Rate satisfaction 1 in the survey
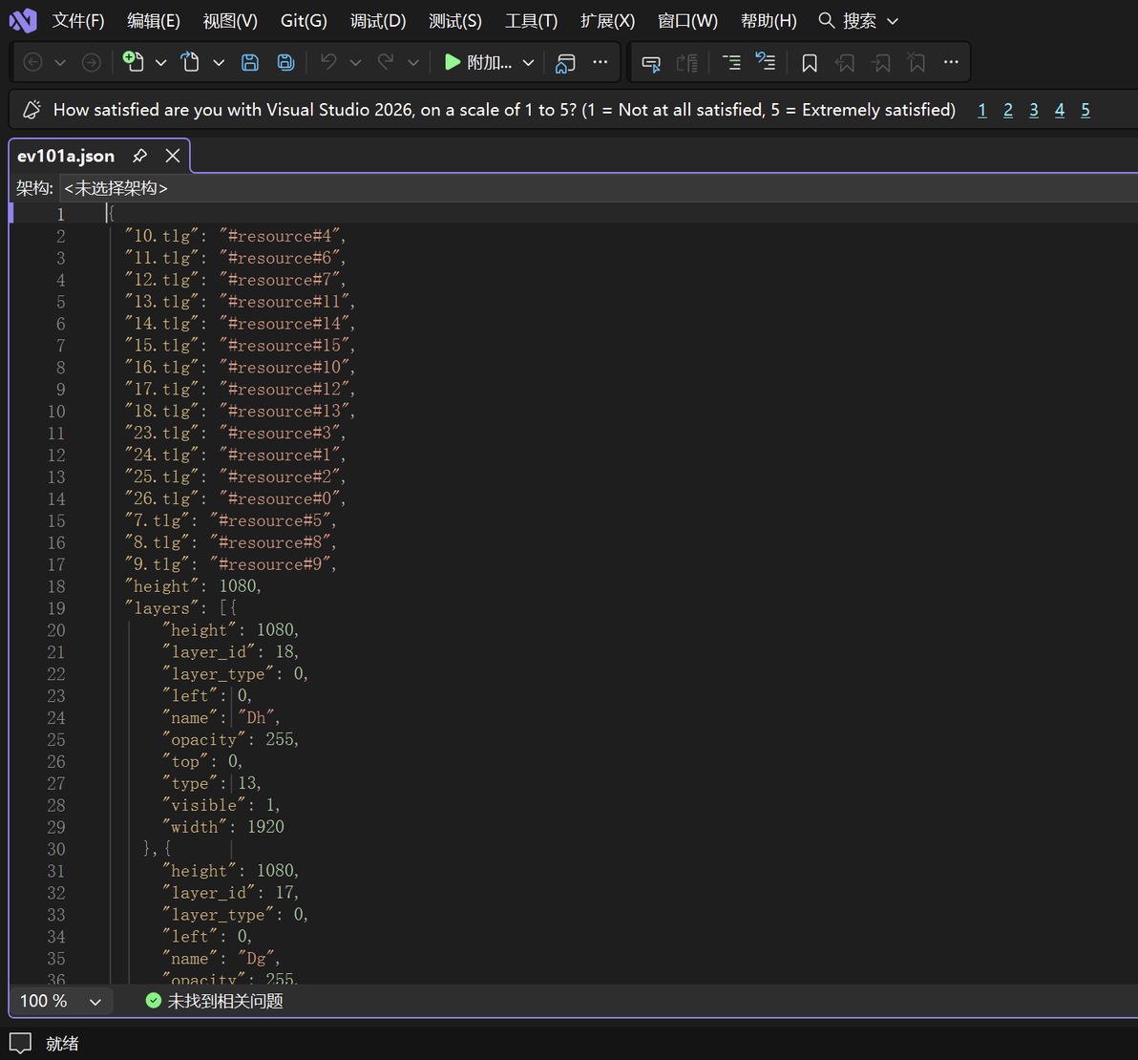 click(982, 111)
